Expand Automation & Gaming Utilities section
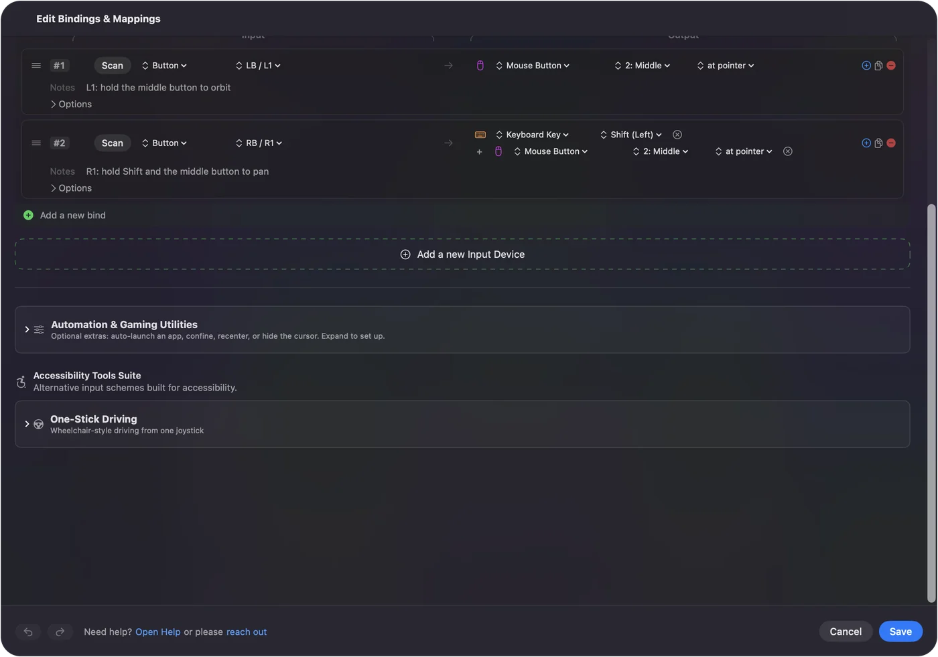 462,330
